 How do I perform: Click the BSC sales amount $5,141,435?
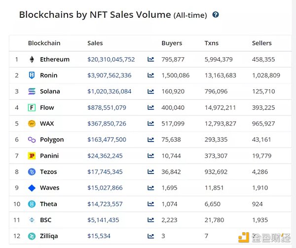[x=103, y=220]
